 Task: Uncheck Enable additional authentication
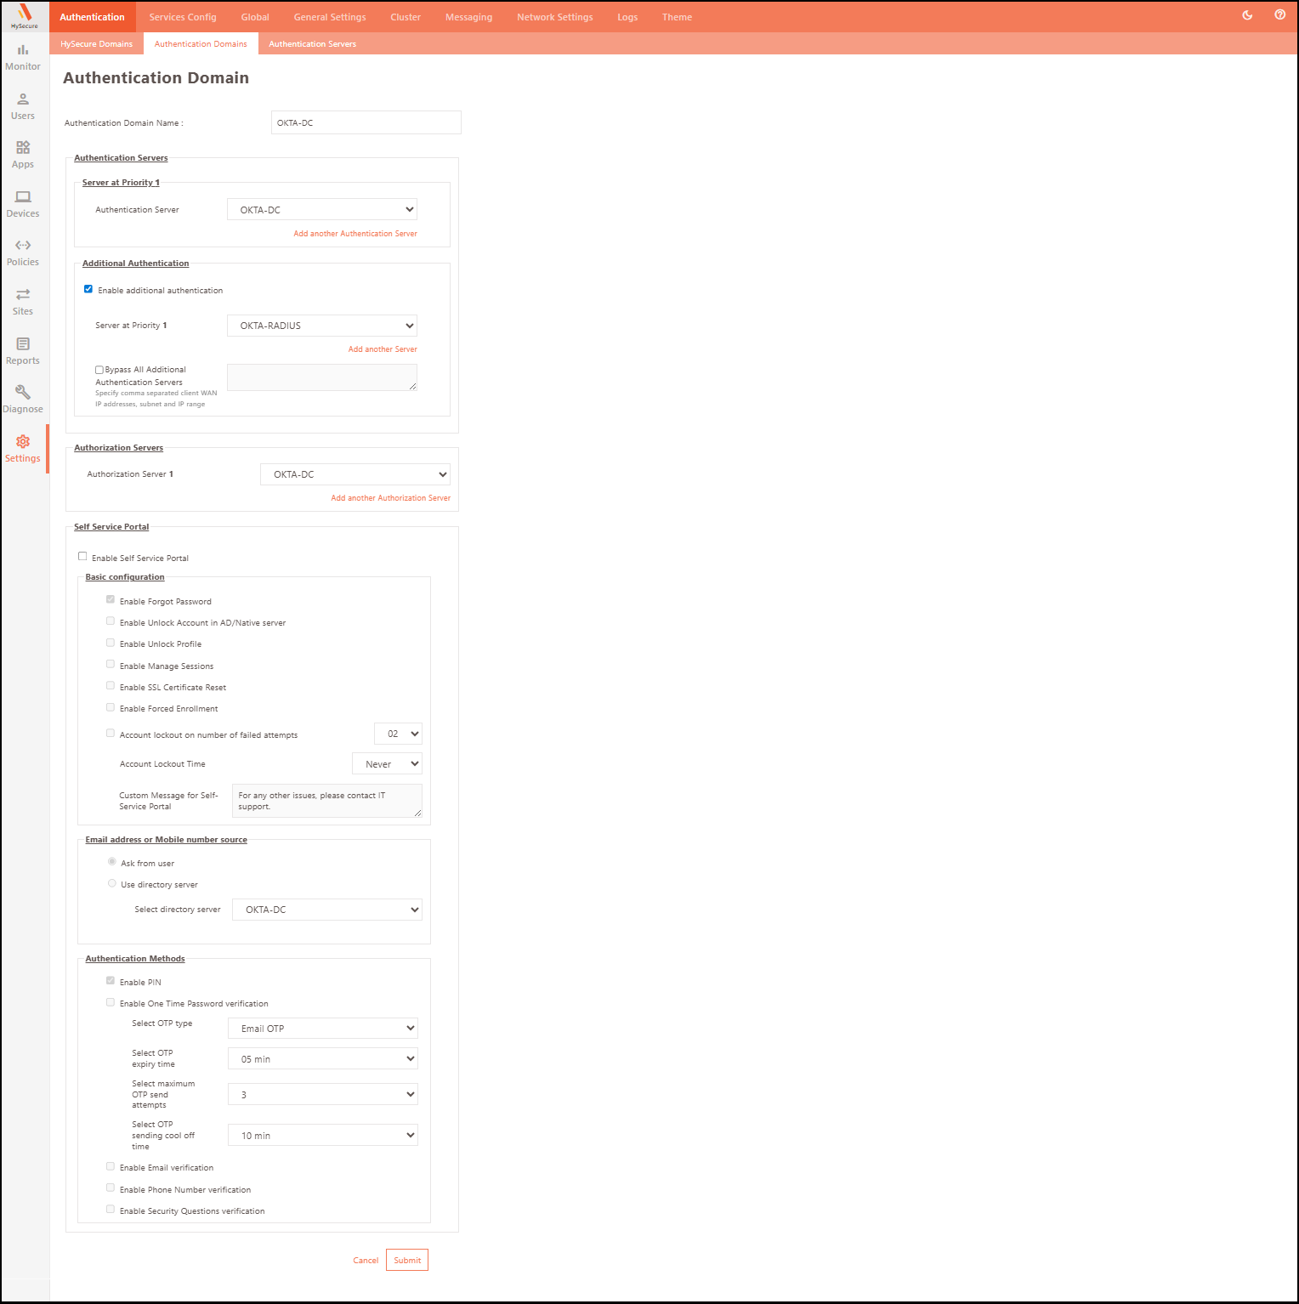click(88, 289)
